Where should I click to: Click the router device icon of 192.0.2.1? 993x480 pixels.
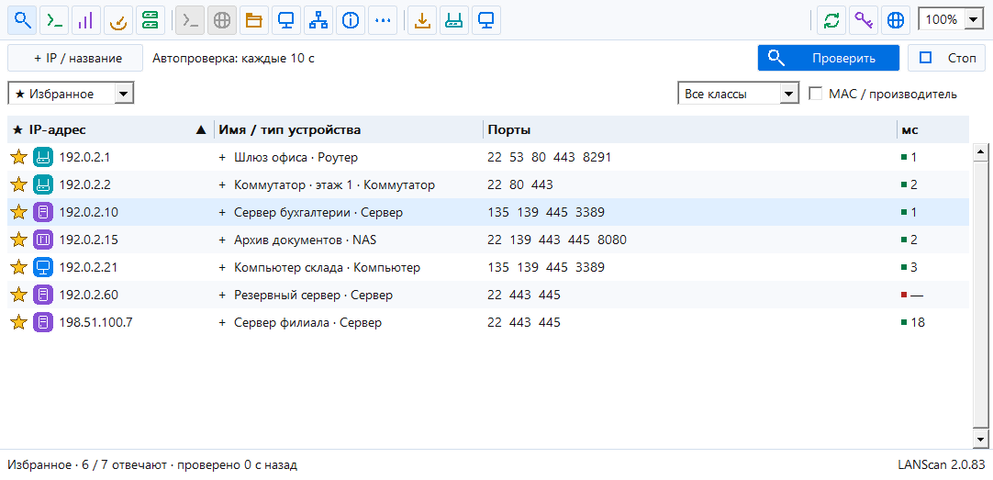[x=43, y=157]
